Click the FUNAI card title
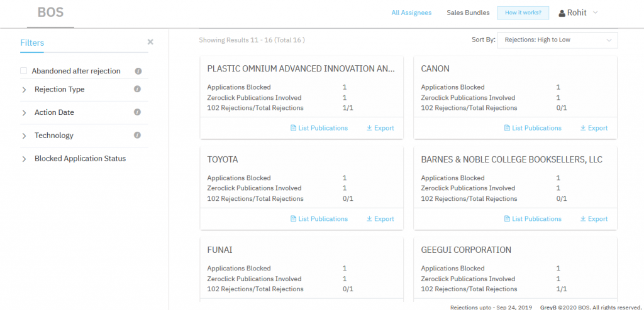 (x=219, y=250)
